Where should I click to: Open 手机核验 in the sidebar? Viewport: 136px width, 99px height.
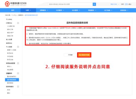click(10, 56)
